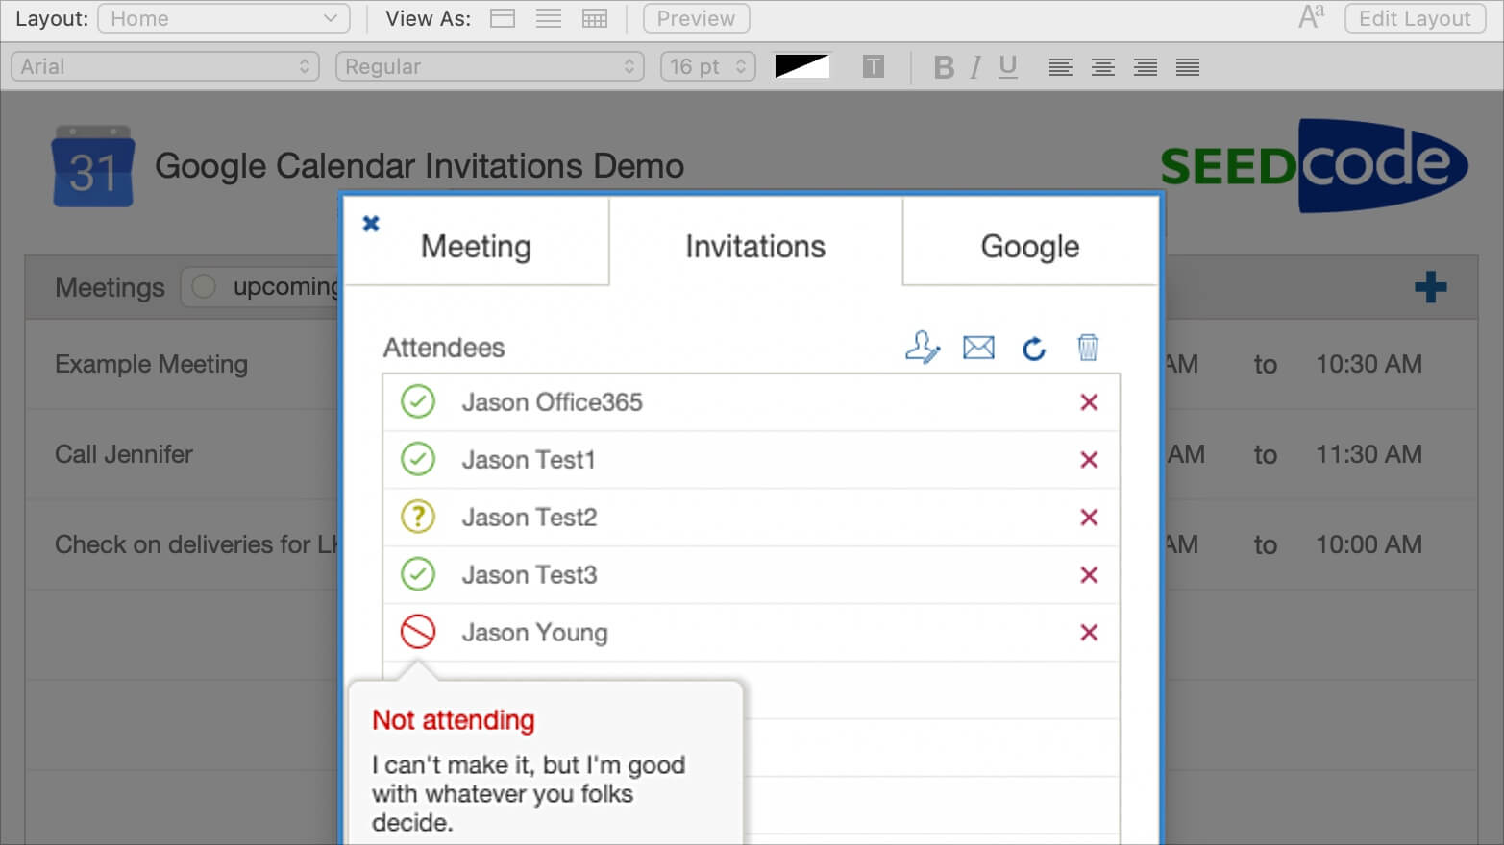Click the Not attending tooltip heading

pyautogui.click(x=454, y=720)
